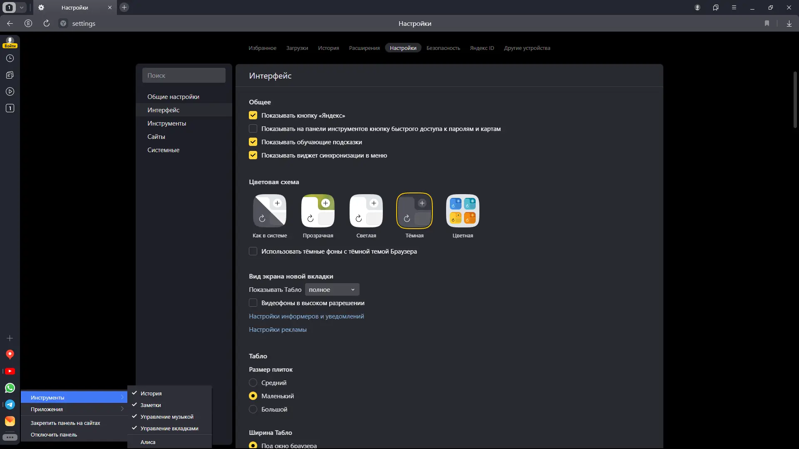Viewport: 799px width, 449px height.
Task: Reload the page with refresh icon
Action: pos(47,24)
